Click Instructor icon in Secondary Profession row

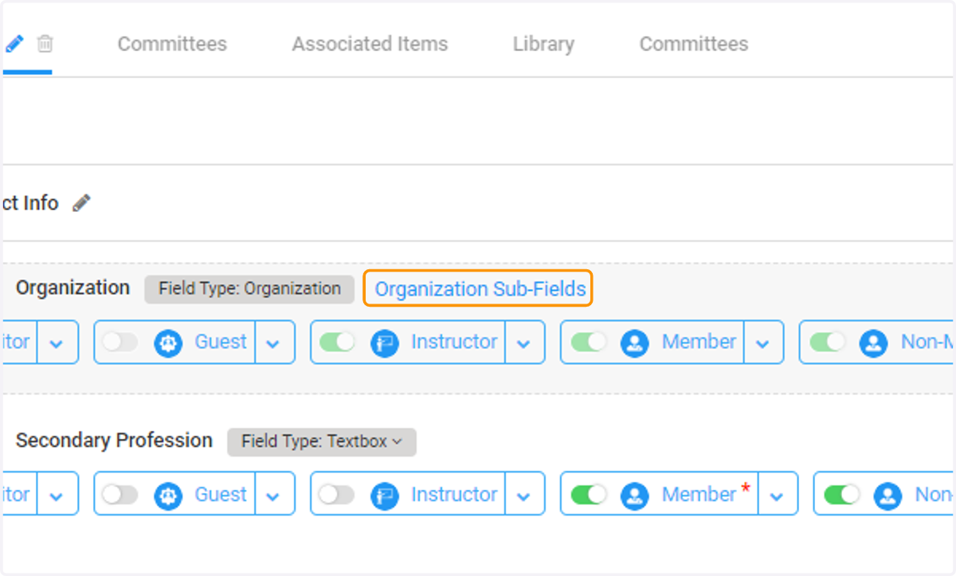pyautogui.click(x=385, y=496)
